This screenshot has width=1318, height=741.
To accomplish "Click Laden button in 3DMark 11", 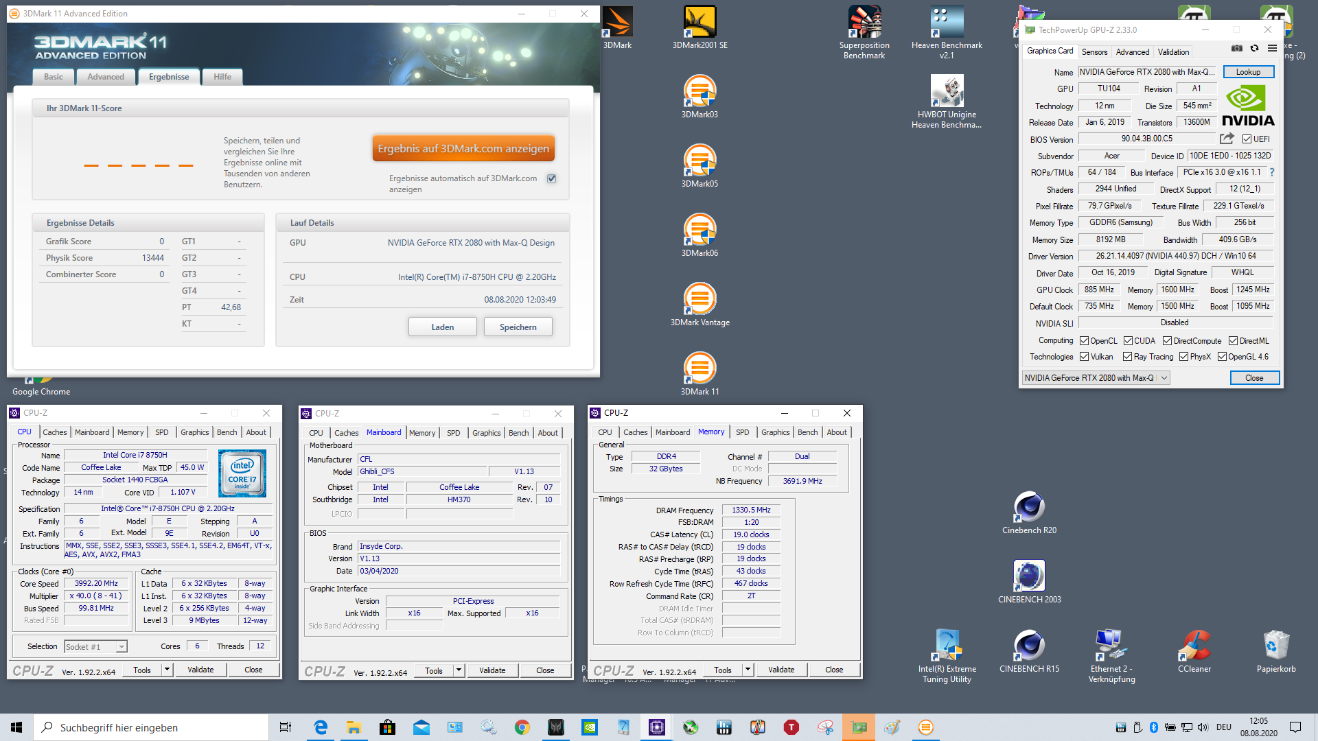I will tap(443, 327).
